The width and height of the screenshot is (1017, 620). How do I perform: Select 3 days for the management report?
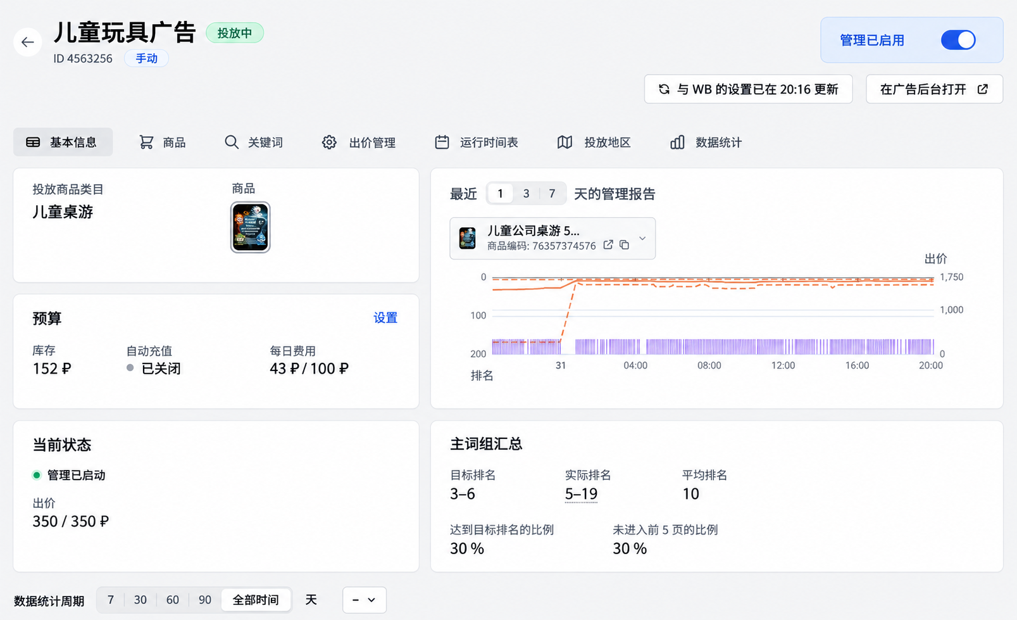[x=526, y=194]
